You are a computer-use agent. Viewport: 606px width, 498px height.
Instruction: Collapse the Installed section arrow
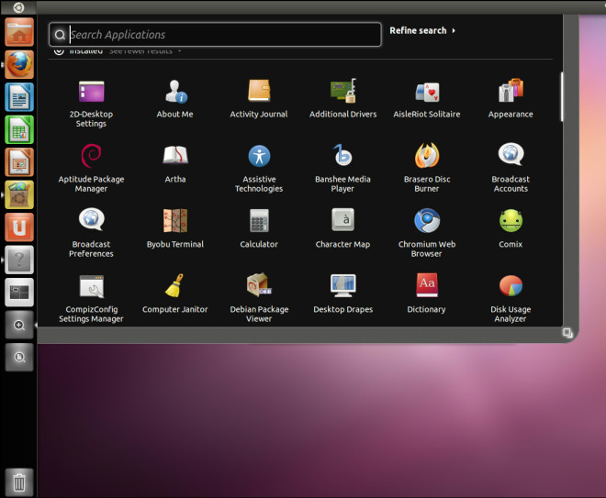(x=59, y=50)
